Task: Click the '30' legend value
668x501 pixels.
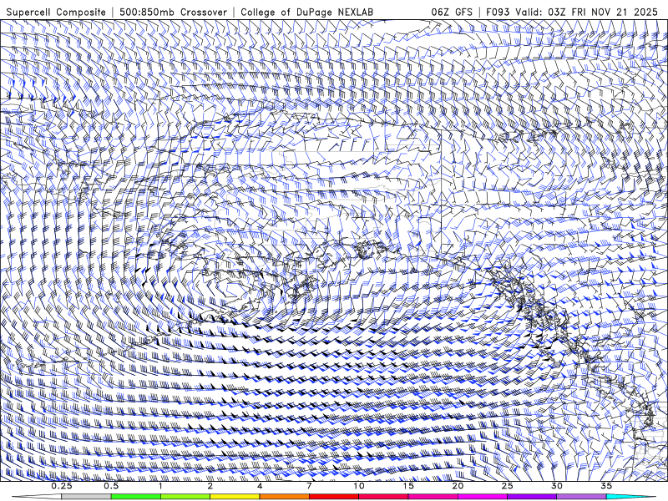Action: click(x=557, y=486)
